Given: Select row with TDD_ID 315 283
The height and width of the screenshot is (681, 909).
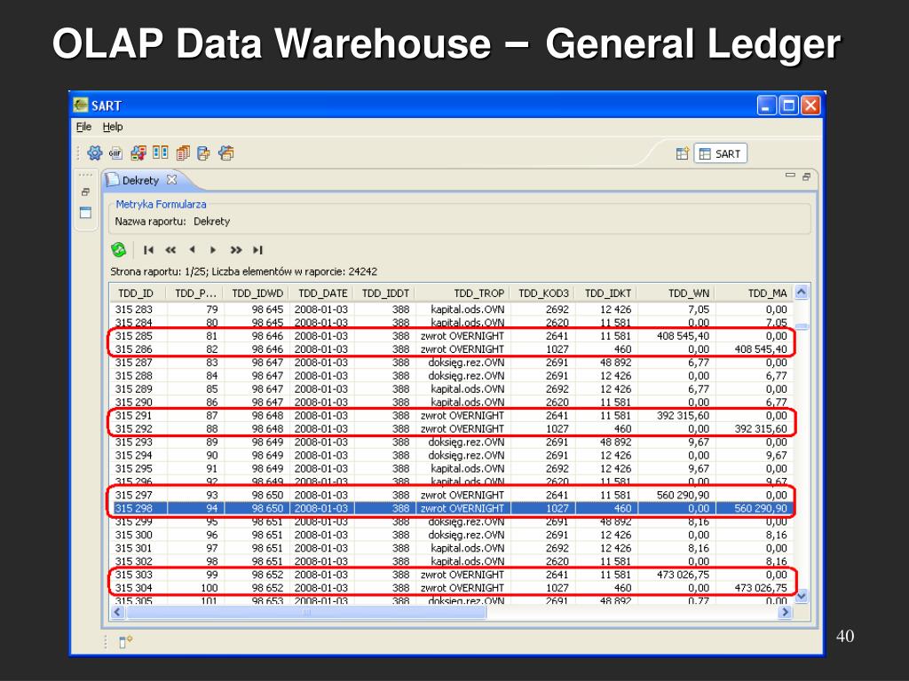Looking at the screenshot, I should (452, 309).
